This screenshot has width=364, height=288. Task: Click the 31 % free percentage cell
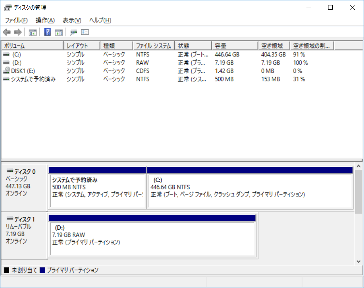[x=299, y=79]
